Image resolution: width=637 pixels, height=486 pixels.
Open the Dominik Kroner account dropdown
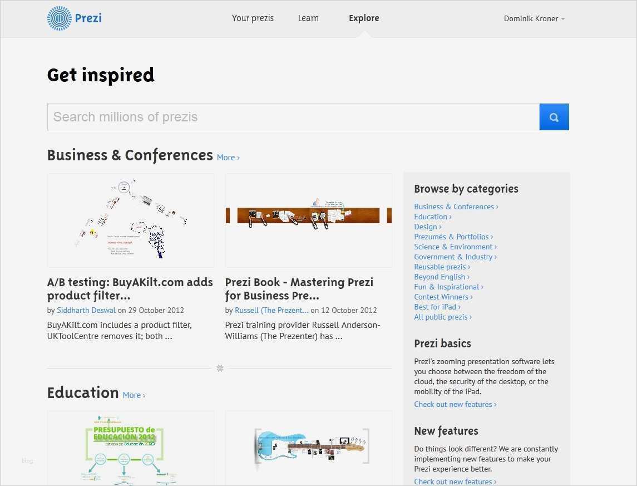[x=534, y=18]
